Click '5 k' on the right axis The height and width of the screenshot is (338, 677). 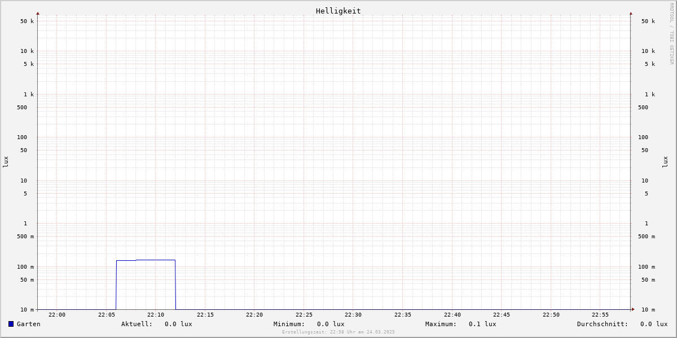tap(650, 64)
